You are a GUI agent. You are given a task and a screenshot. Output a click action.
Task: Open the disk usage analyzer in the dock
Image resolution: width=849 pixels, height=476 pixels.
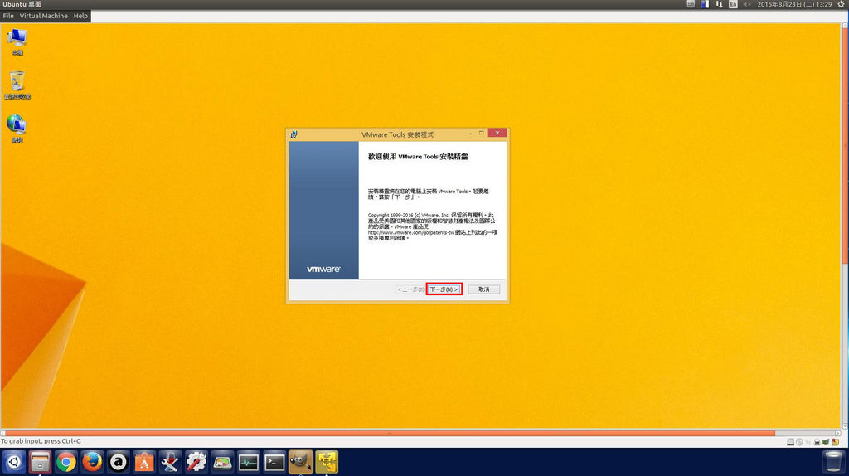tap(222, 462)
